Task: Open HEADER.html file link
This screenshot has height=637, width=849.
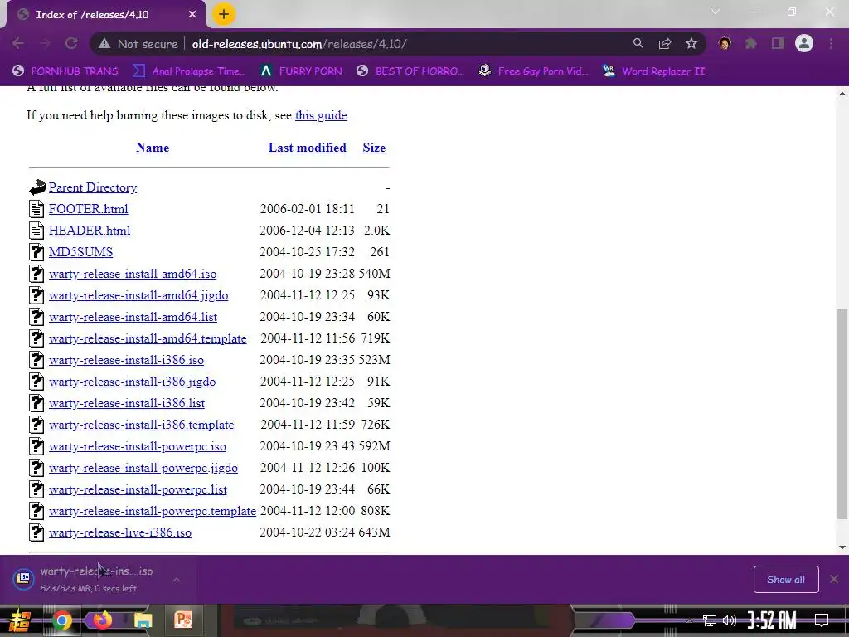Action: [x=90, y=231]
